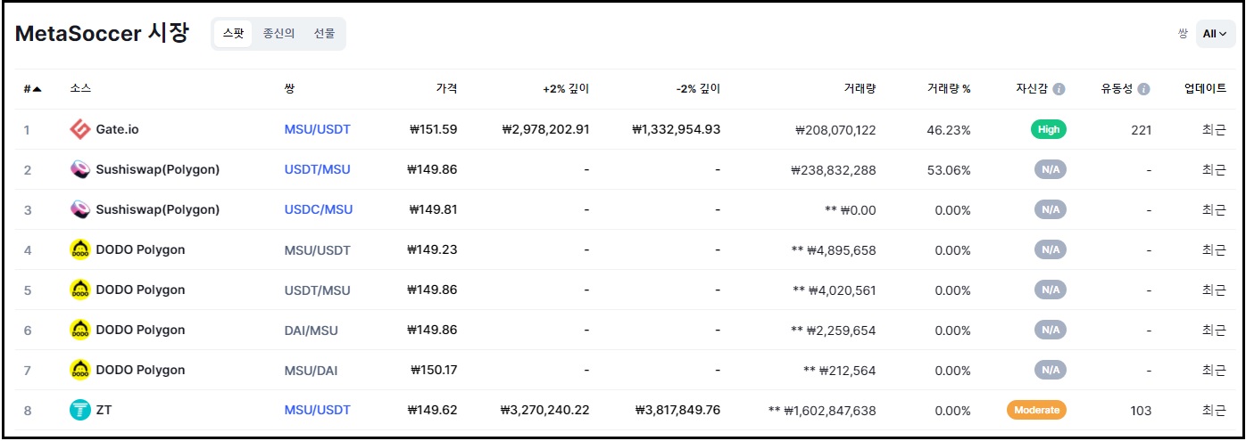
Task: Click the Sushiswap logo in row 2
Action: click(80, 170)
